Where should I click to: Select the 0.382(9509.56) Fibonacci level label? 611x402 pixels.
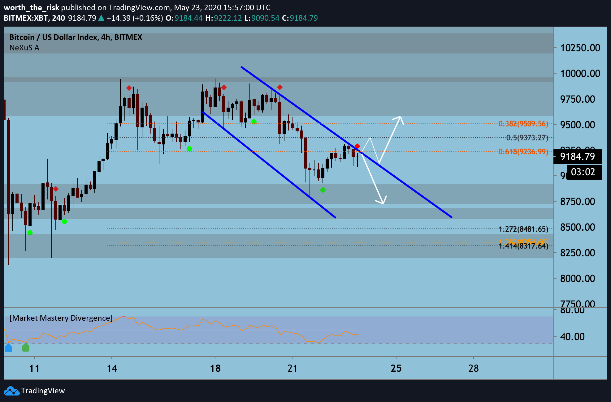point(523,124)
